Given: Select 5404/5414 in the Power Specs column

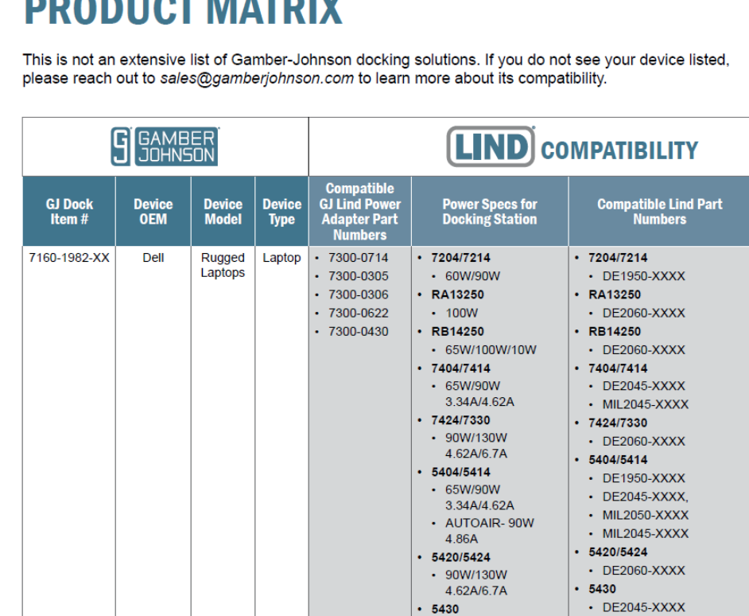Looking at the screenshot, I should (x=460, y=473).
